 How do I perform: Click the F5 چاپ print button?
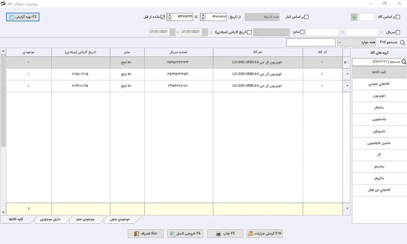click(225, 234)
